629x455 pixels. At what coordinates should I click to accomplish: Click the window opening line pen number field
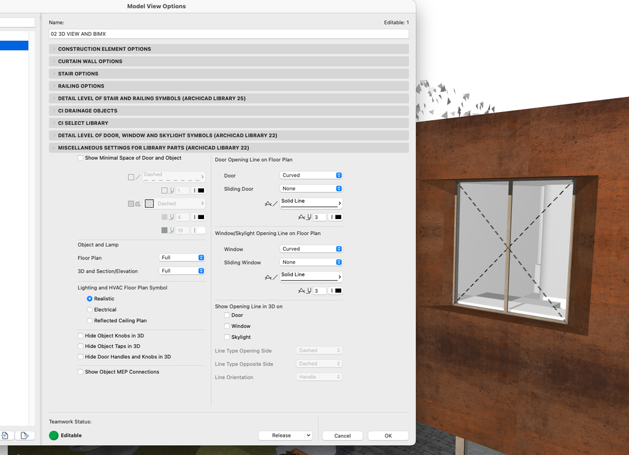(320, 291)
